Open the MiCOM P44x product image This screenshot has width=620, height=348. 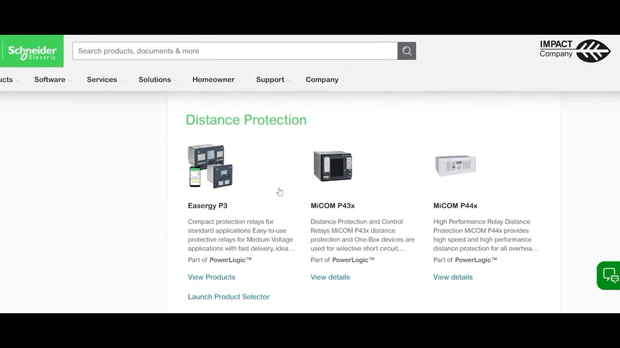(455, 166)
